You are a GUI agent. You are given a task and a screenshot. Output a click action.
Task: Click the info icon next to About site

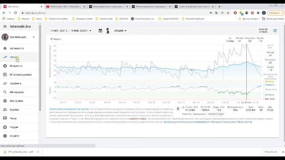click(x=5, y=136)
